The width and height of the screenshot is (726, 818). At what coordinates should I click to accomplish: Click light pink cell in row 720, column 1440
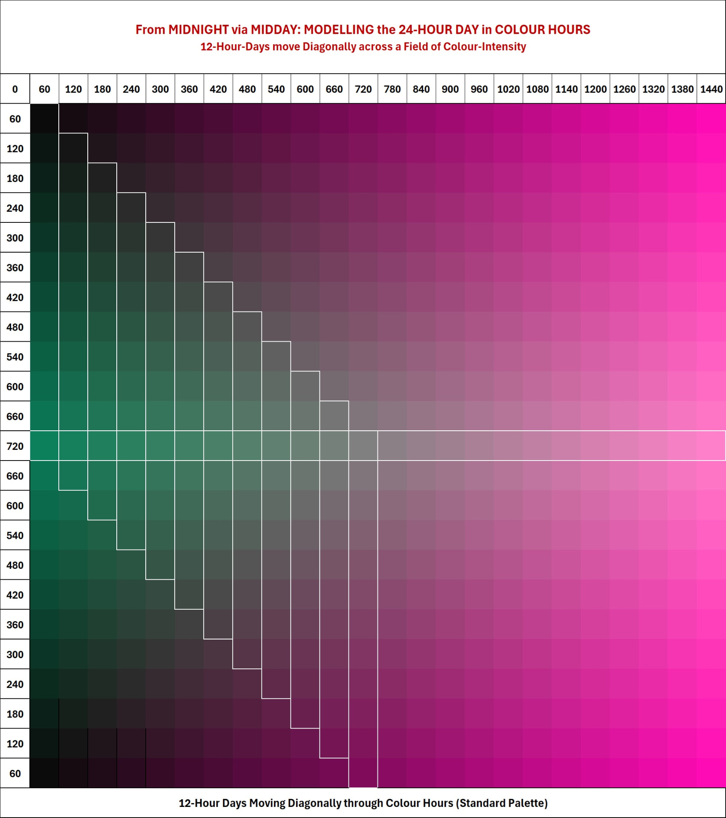tap(711, 446)
